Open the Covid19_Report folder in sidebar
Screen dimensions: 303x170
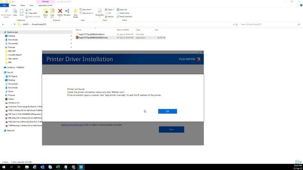click(x=15, y=55)
